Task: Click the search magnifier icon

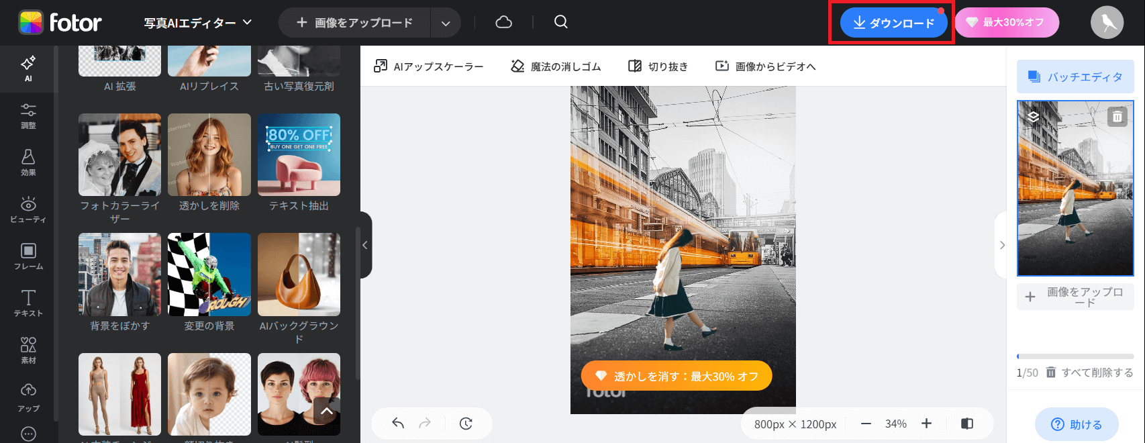Action: click(x=561, y=22)
